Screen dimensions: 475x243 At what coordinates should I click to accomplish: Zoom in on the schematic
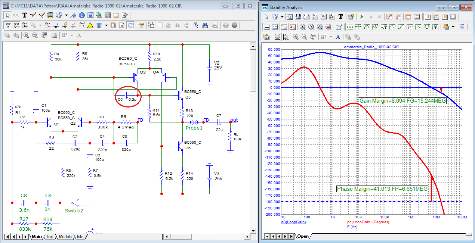tap(26, 35)
